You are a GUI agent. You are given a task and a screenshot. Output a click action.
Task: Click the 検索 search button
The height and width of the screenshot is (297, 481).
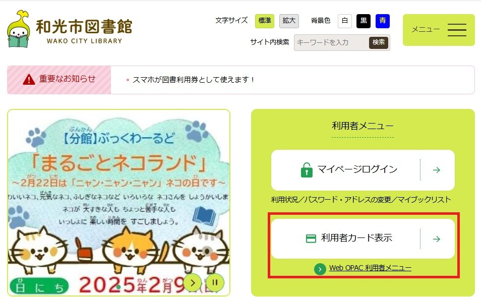(x=379, y=42)
